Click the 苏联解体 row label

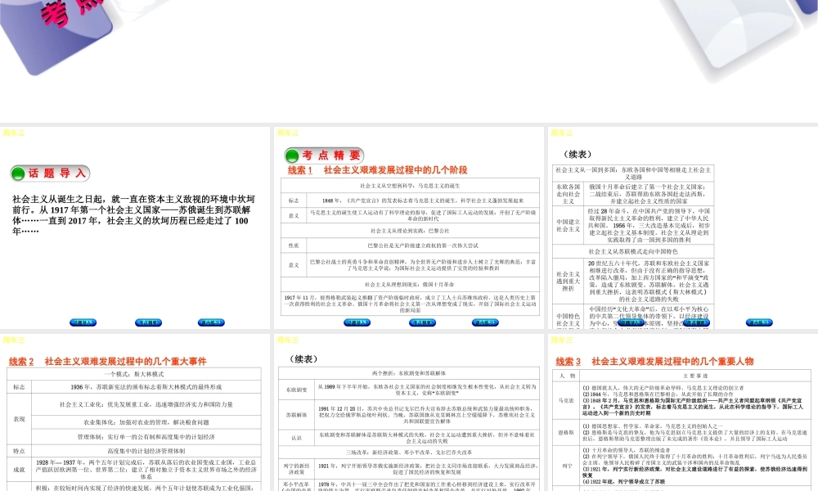point(296,416)
